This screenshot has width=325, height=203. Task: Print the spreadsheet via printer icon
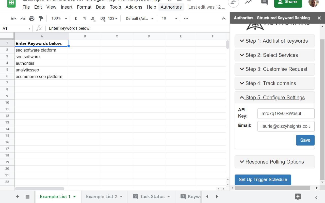tap(32, 19)
